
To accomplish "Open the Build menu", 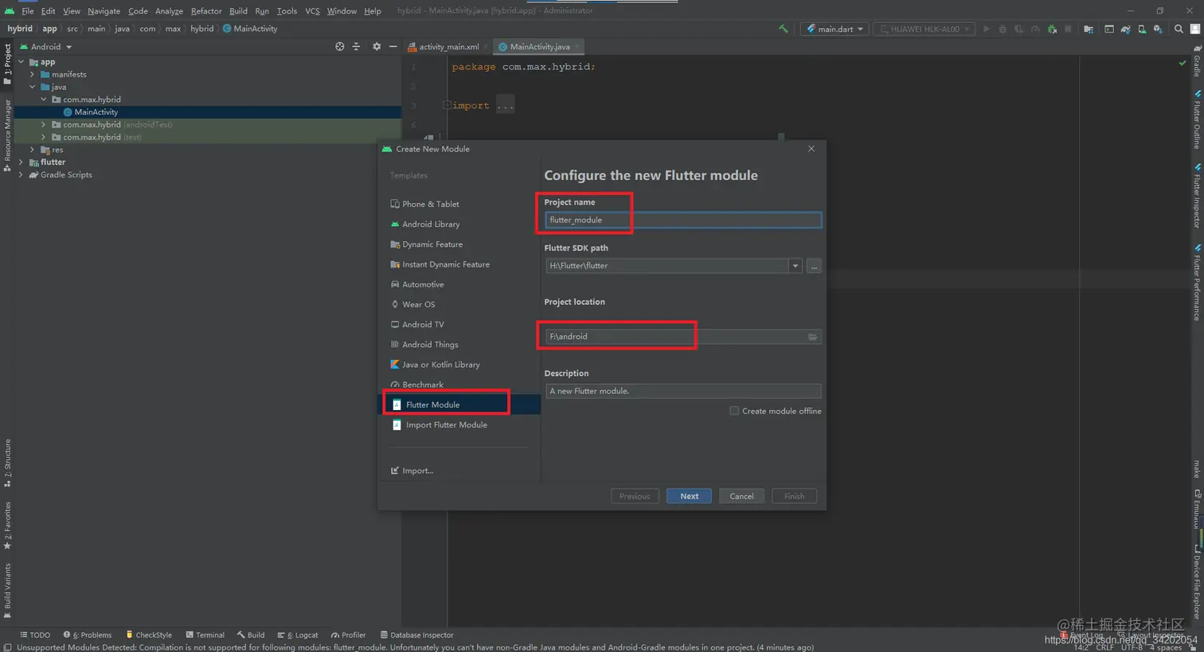I will pos(238,11).
